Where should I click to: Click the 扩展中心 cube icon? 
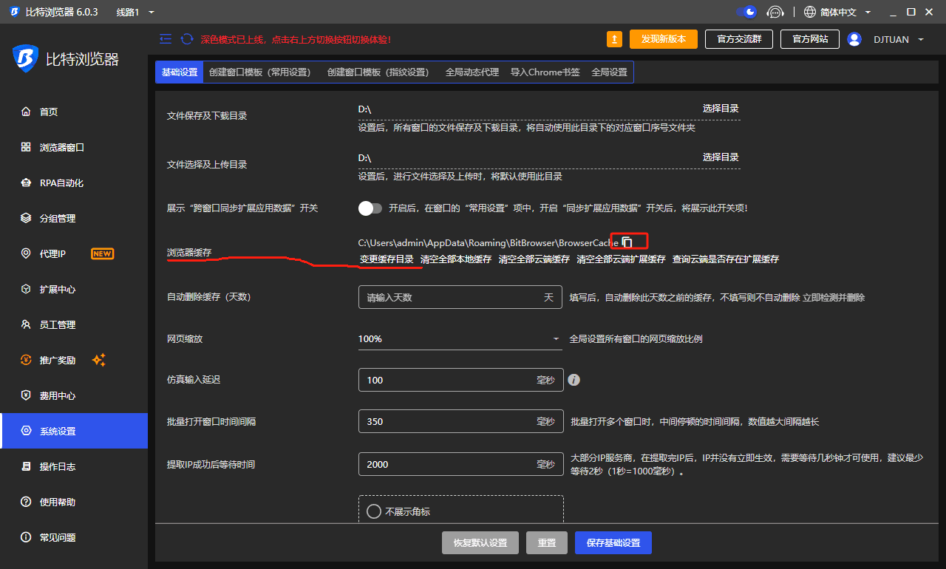pyautogui.click(x=26, y=289)
